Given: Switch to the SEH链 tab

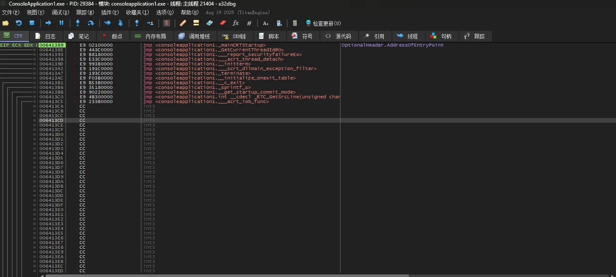Looking at the screenshot, I should (235, 36).
